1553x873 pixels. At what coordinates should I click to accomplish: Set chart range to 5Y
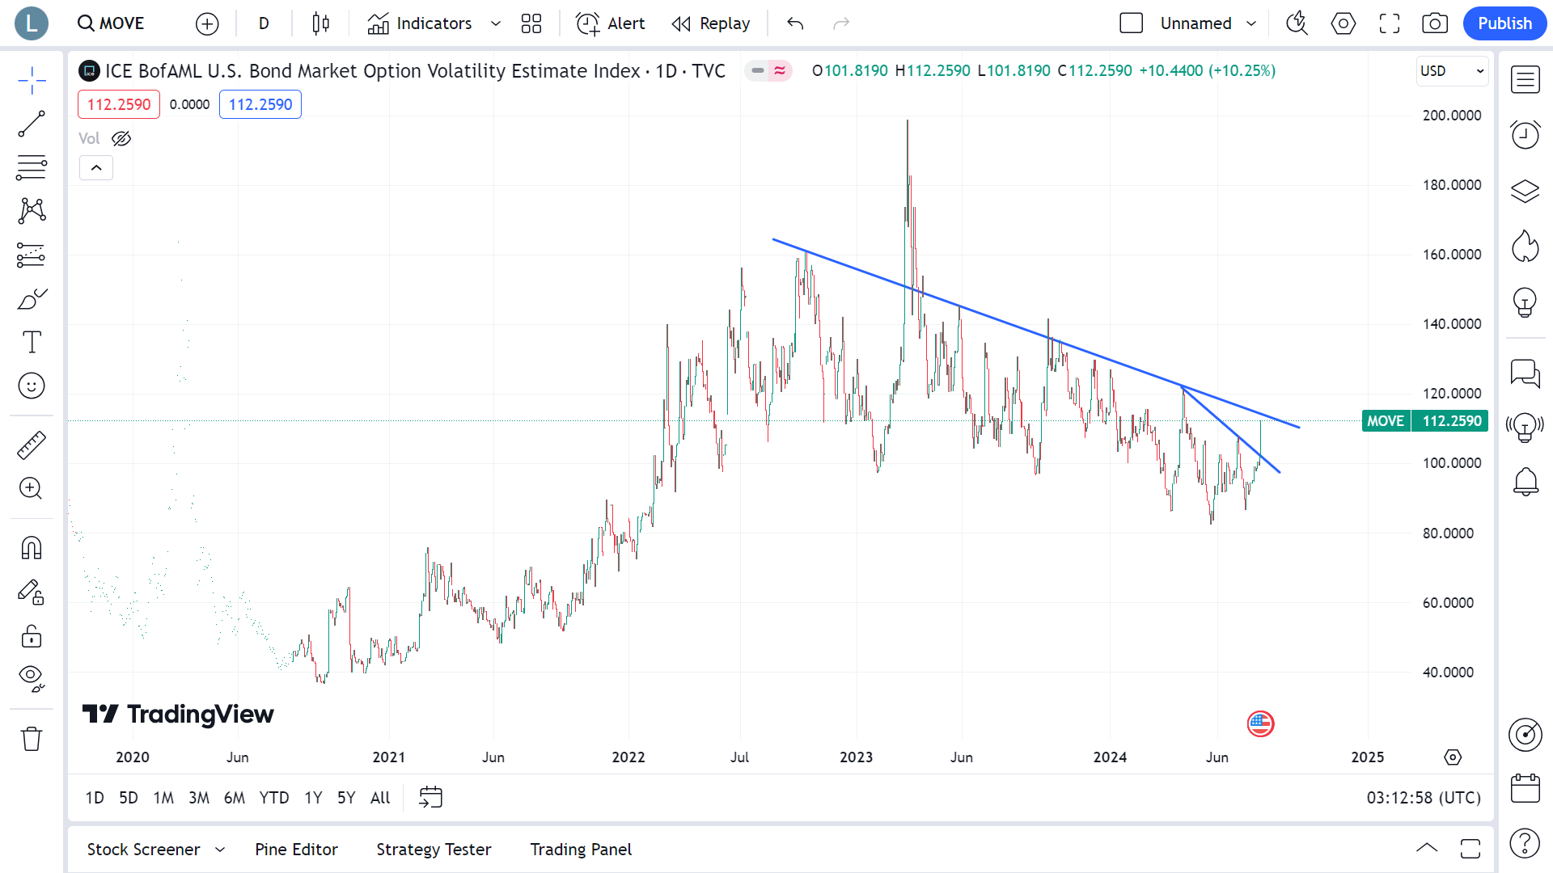pyautogui.click(x=346, y=798)
